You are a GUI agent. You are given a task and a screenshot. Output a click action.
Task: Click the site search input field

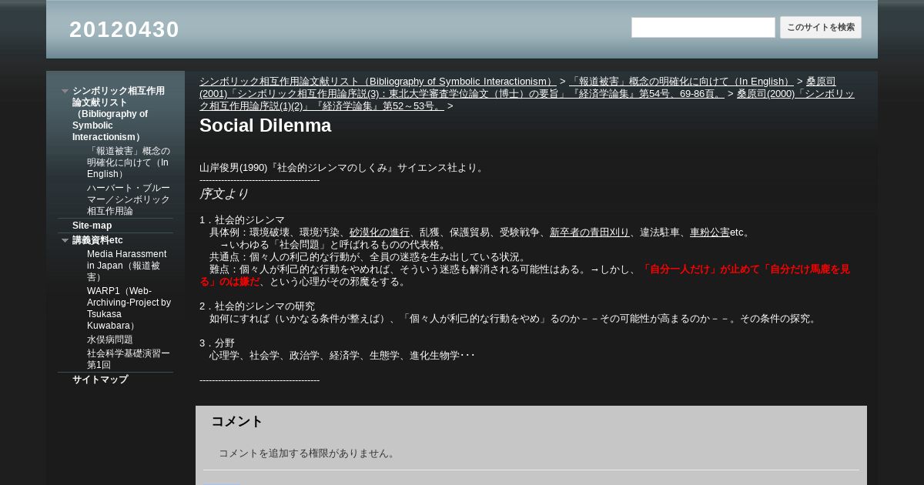click(703, 28)
